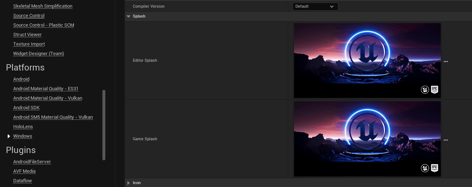This screenshot has width=472, height=187.
Task: Open the Android platform settings
Action: (21, 79)
